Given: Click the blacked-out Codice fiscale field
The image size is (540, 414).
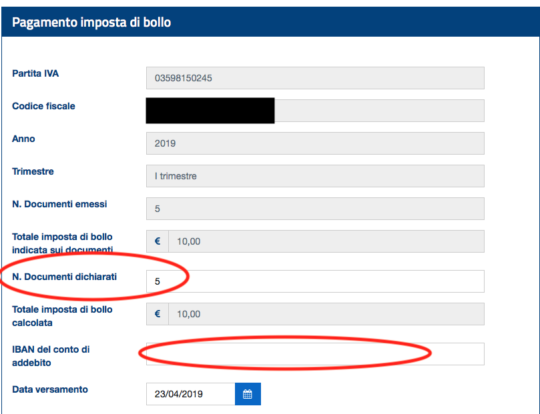Looking at the screenshot, I should tap(315, 111).
